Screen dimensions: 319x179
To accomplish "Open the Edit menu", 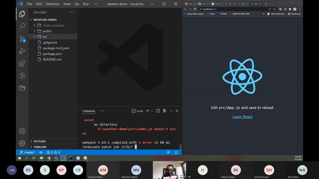I will coord(39,4).
